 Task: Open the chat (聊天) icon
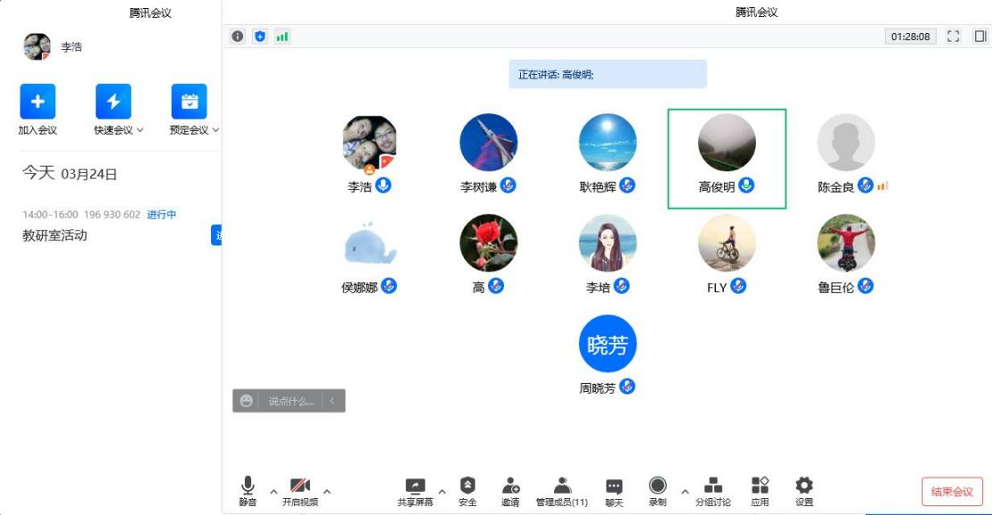614,486
